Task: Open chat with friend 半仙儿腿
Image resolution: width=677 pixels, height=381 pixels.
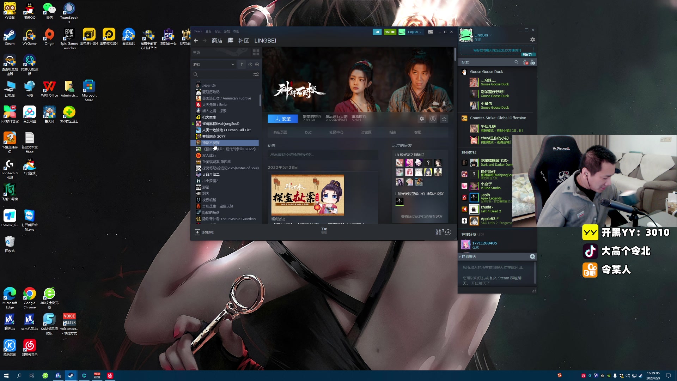Action: 497,128
